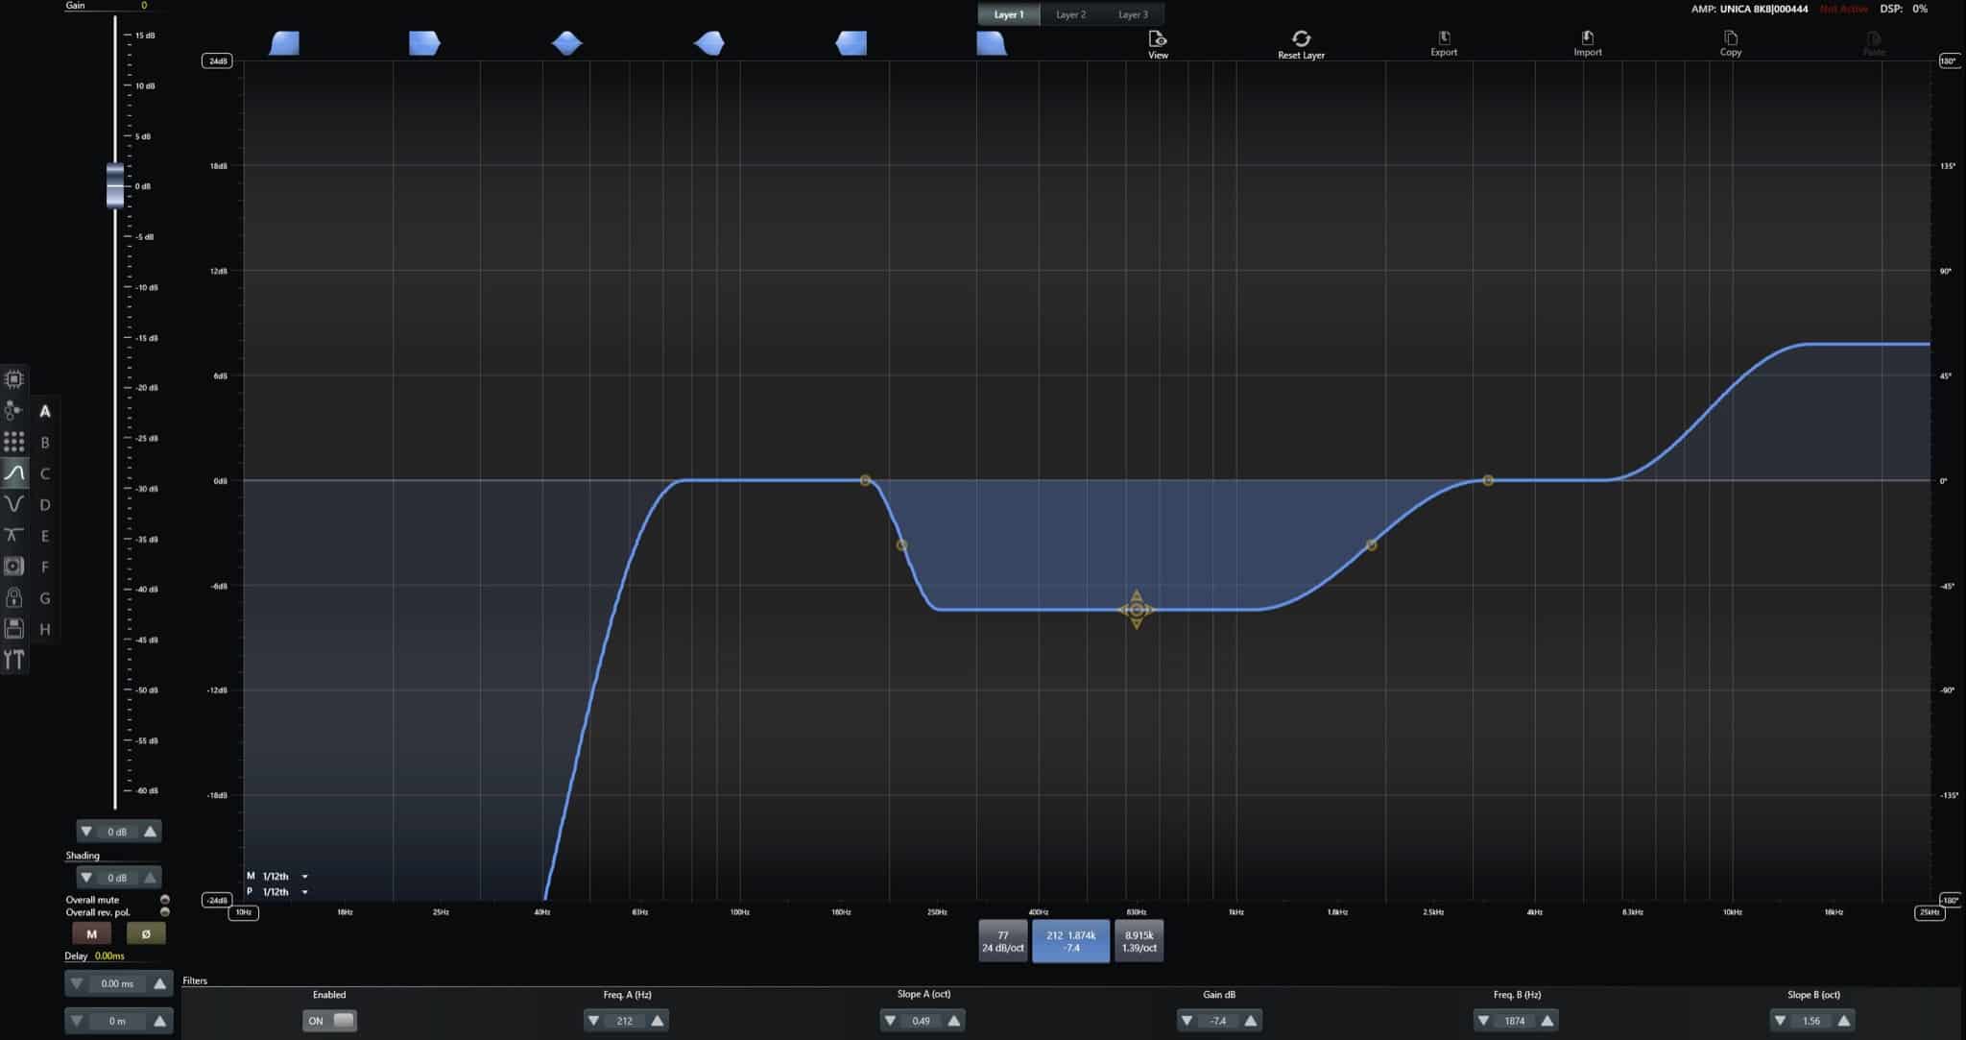
Task: Click the Gain fader handle
Action: pyautogui.click(x=115, y=185)
